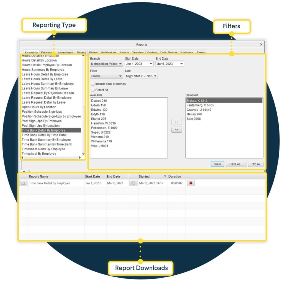This screenshot has width=282, height=282.
Task: Open the Wellness tab
Action: click(187, 52)
